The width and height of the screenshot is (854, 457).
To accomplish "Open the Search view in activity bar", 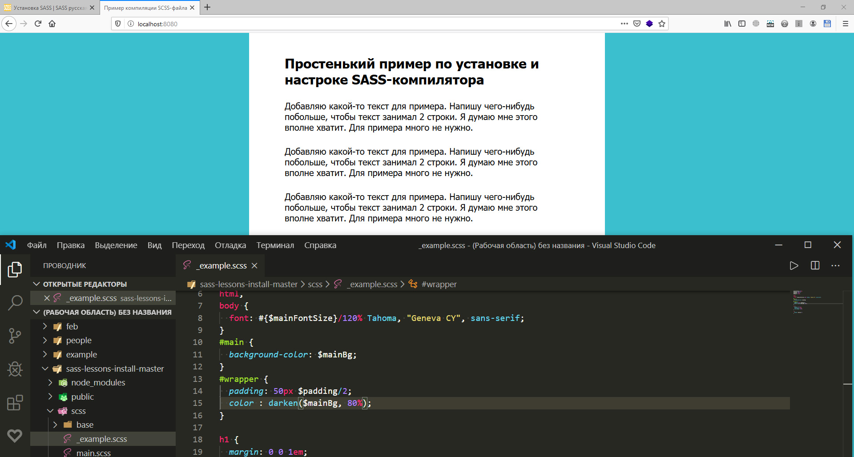I will [15, 303].
